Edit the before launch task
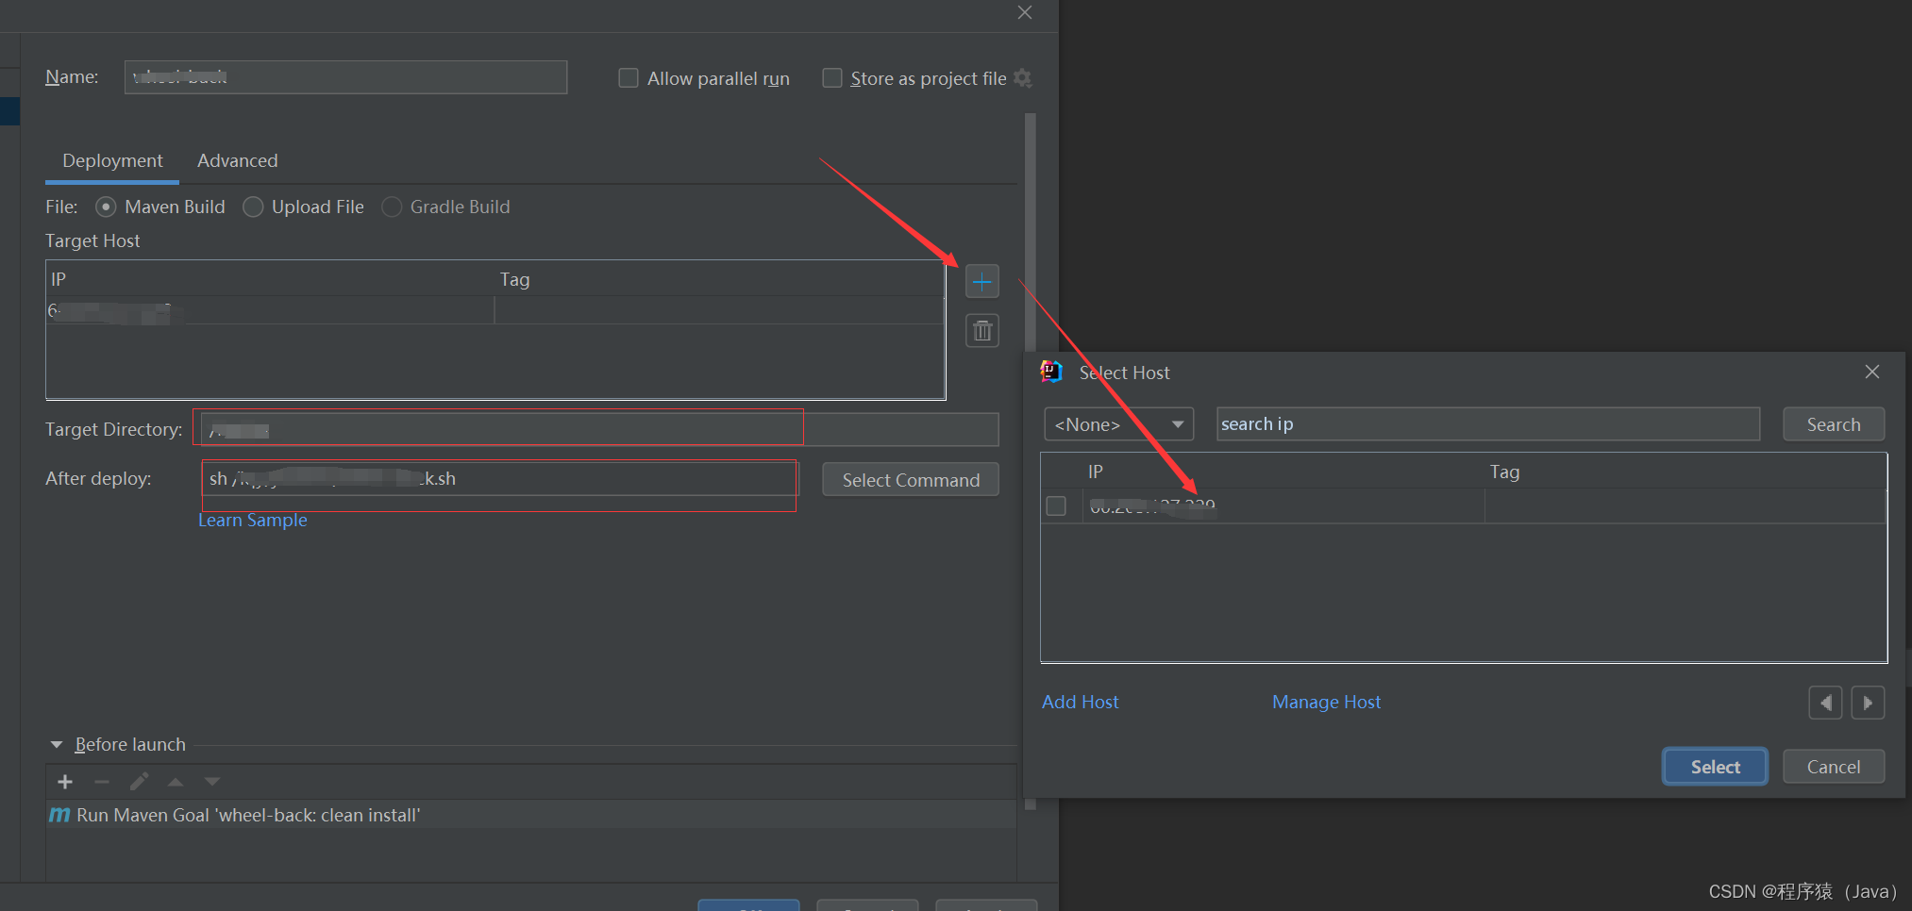The width and height of the screenshot is (1912, 911). (139, 782)
